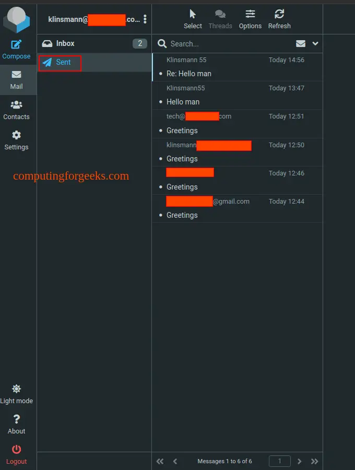Open the About page
Viewport: 355px width, 470px height.
[16, 425]
